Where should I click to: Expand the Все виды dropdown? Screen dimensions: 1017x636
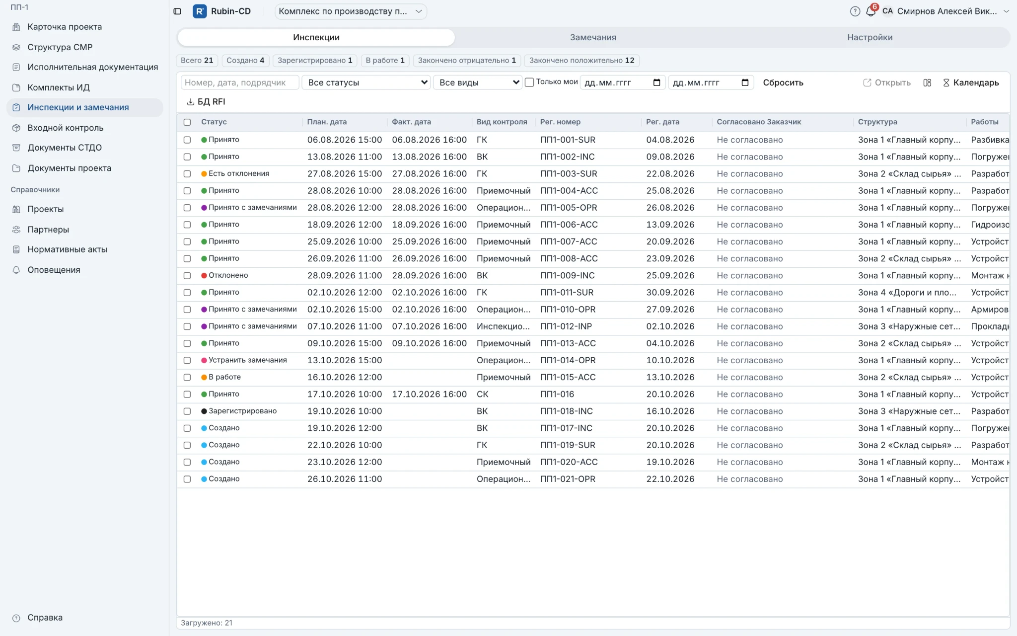478,82
